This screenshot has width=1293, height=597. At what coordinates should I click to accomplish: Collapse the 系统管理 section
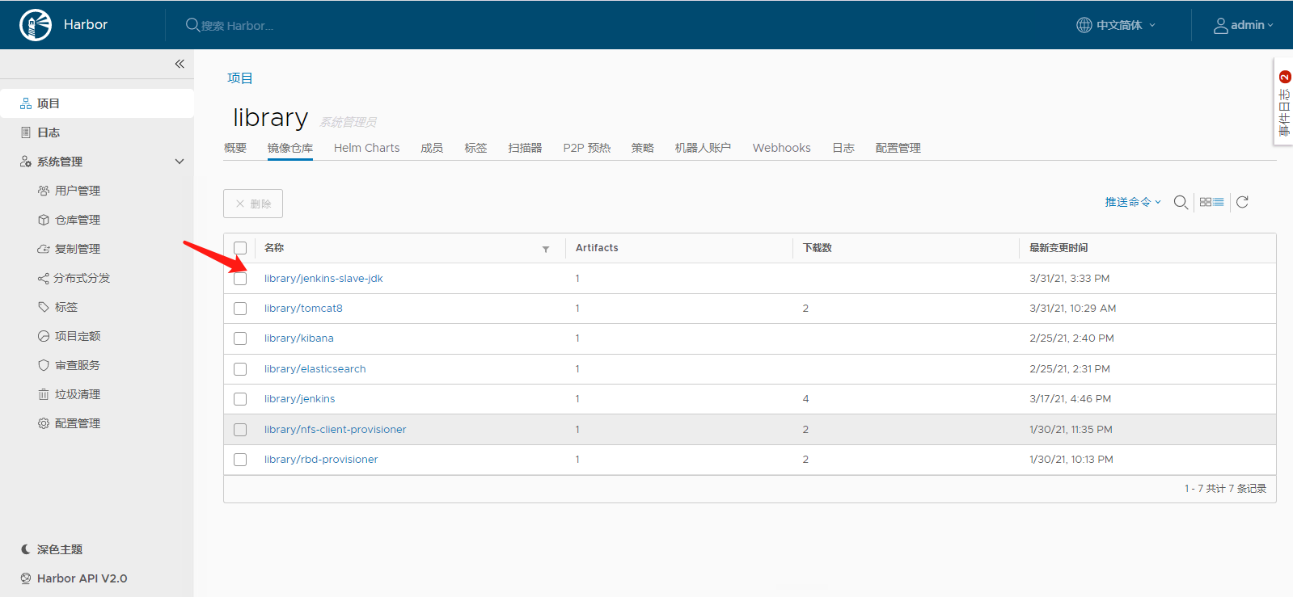pos(180,162)
